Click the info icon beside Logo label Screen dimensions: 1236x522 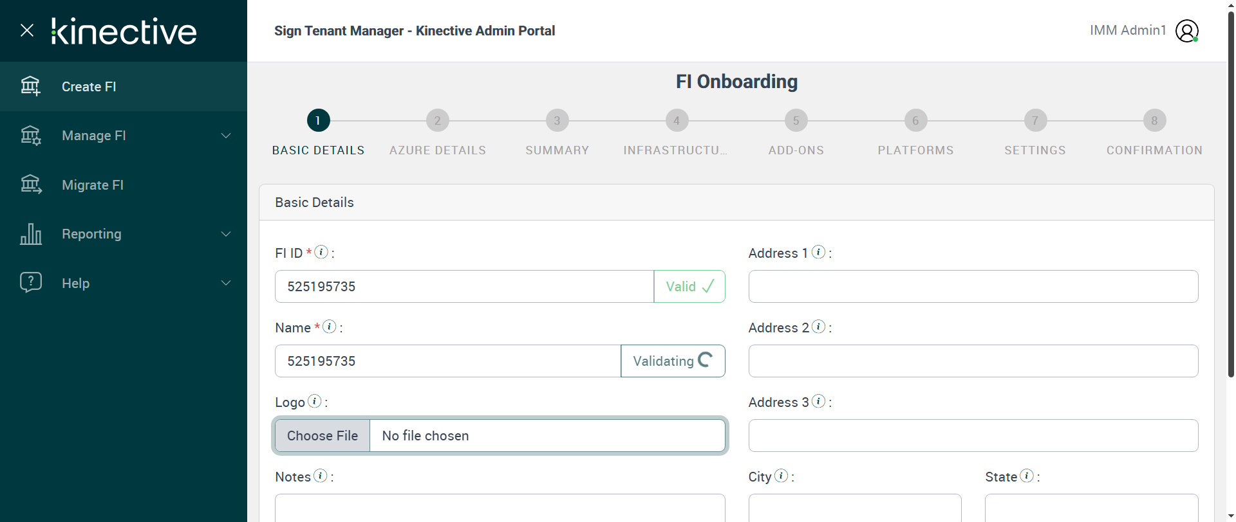click(x=314, y=401)
